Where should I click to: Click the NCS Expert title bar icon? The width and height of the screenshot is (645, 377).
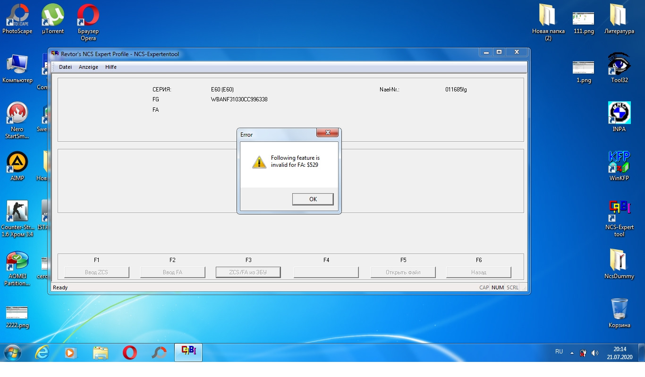(x=55, y=54)
